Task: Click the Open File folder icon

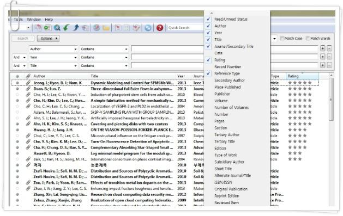Action: click(x=106, y=28)
